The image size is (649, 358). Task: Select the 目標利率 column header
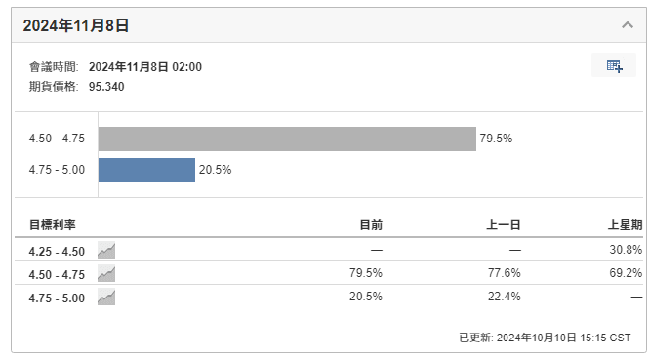pos(52,225)
